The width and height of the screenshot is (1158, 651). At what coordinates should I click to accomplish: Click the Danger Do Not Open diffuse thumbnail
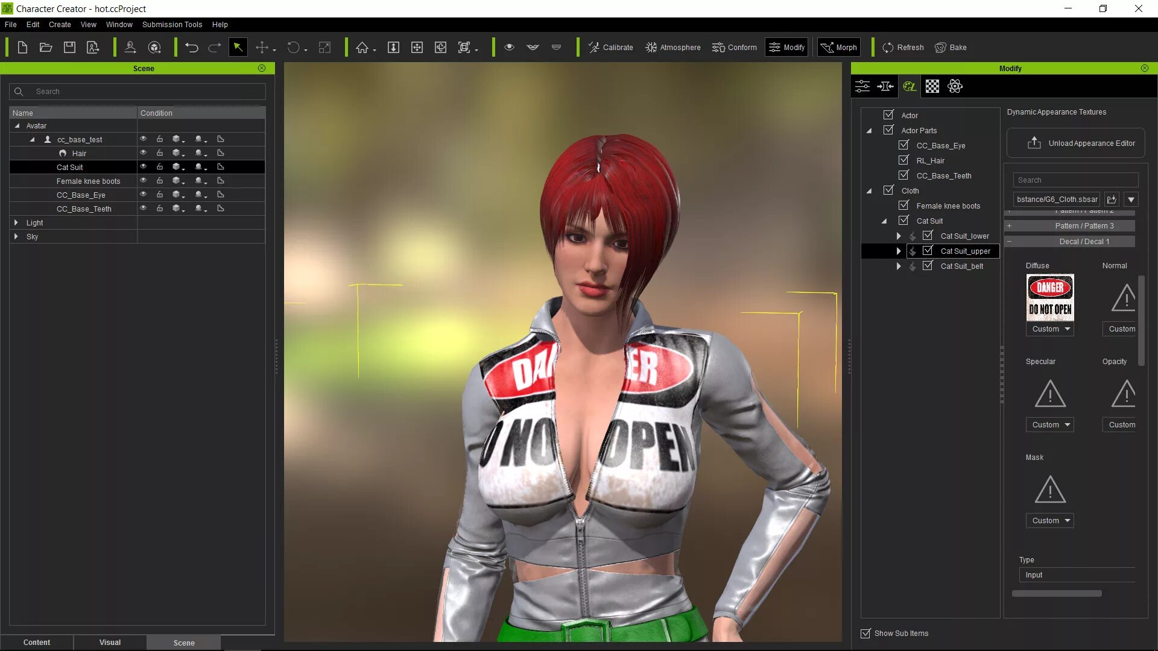(x=1050, y=298)
